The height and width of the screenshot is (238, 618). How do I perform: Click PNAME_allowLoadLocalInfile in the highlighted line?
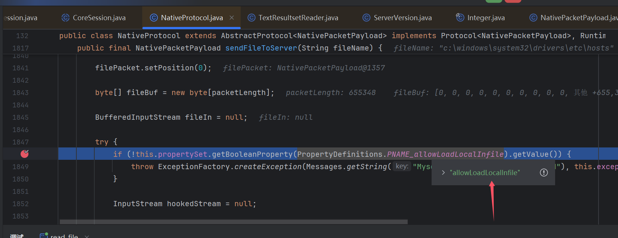pos(445,154)
